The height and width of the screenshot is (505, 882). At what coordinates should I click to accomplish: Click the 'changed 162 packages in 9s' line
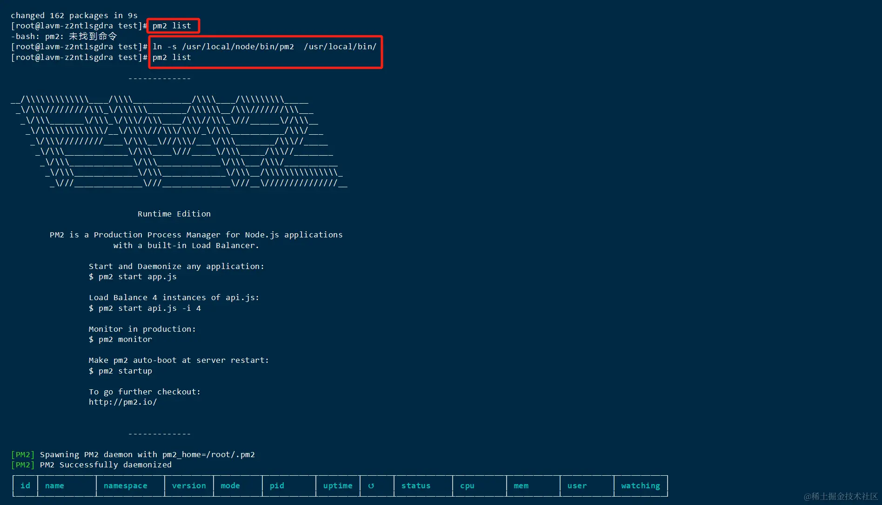point(74,15)
